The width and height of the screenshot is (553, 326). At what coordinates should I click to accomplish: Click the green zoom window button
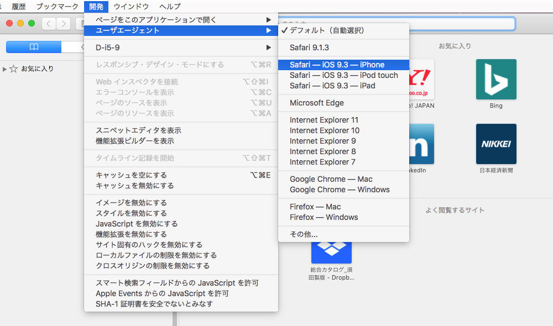point(32,23)
